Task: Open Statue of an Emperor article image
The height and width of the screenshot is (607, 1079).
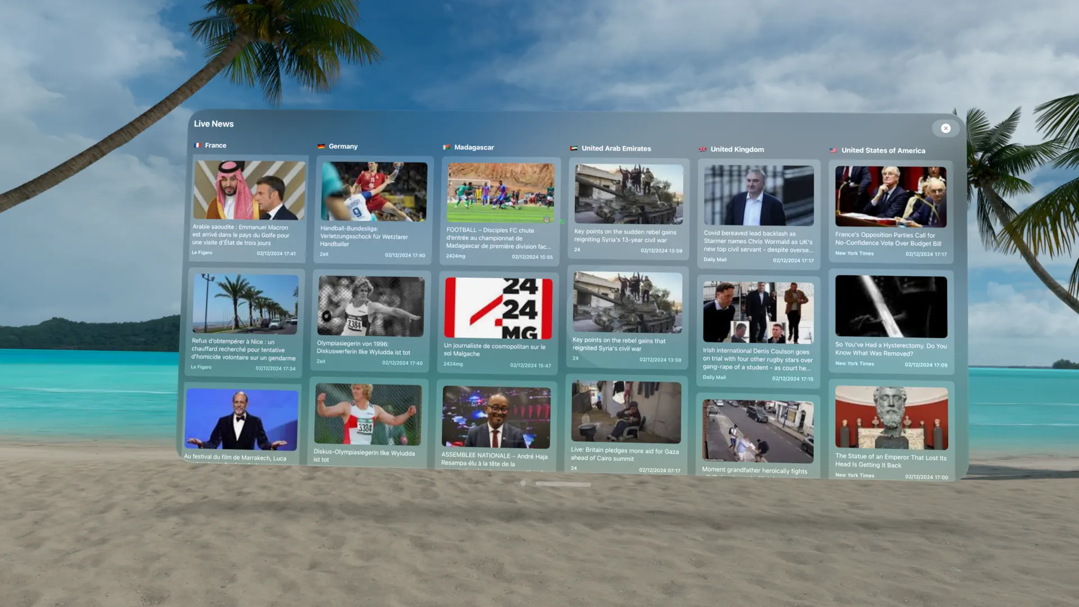Action: (891, 418)
